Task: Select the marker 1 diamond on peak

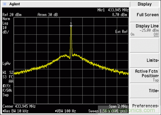Action: pyautogui.click(x=71, y=26)
